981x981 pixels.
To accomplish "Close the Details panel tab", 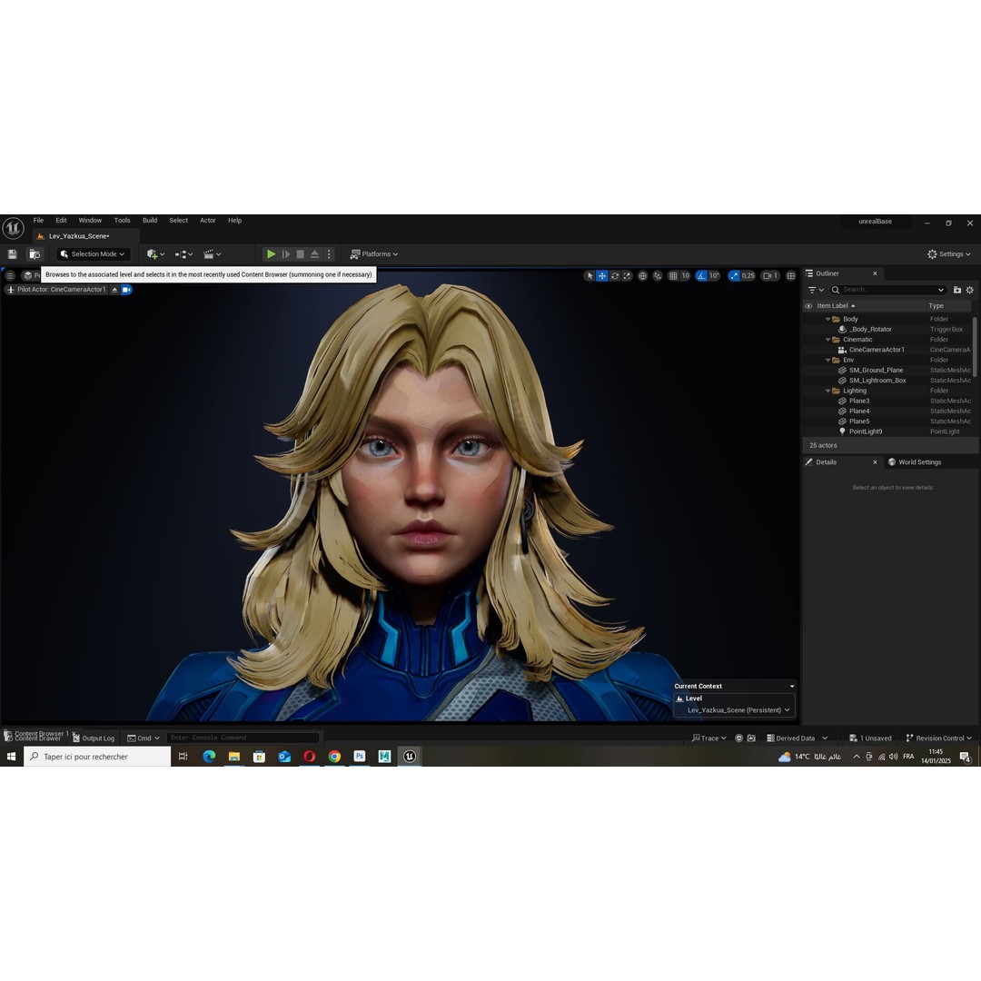I will [x=876, y=462].
